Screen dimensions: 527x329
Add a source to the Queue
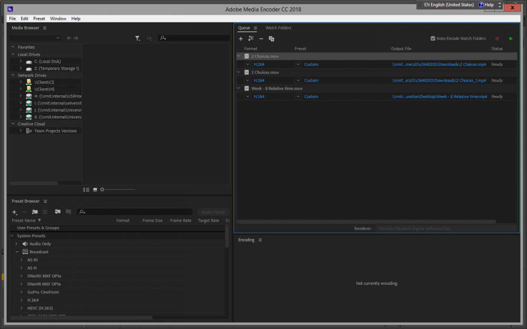[x=241, y=38]
